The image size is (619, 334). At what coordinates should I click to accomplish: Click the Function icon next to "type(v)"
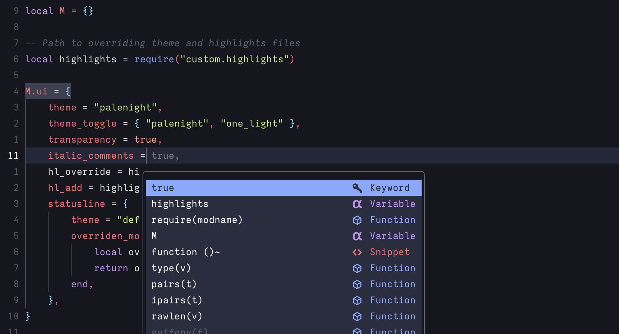click(x=357, y=268)
